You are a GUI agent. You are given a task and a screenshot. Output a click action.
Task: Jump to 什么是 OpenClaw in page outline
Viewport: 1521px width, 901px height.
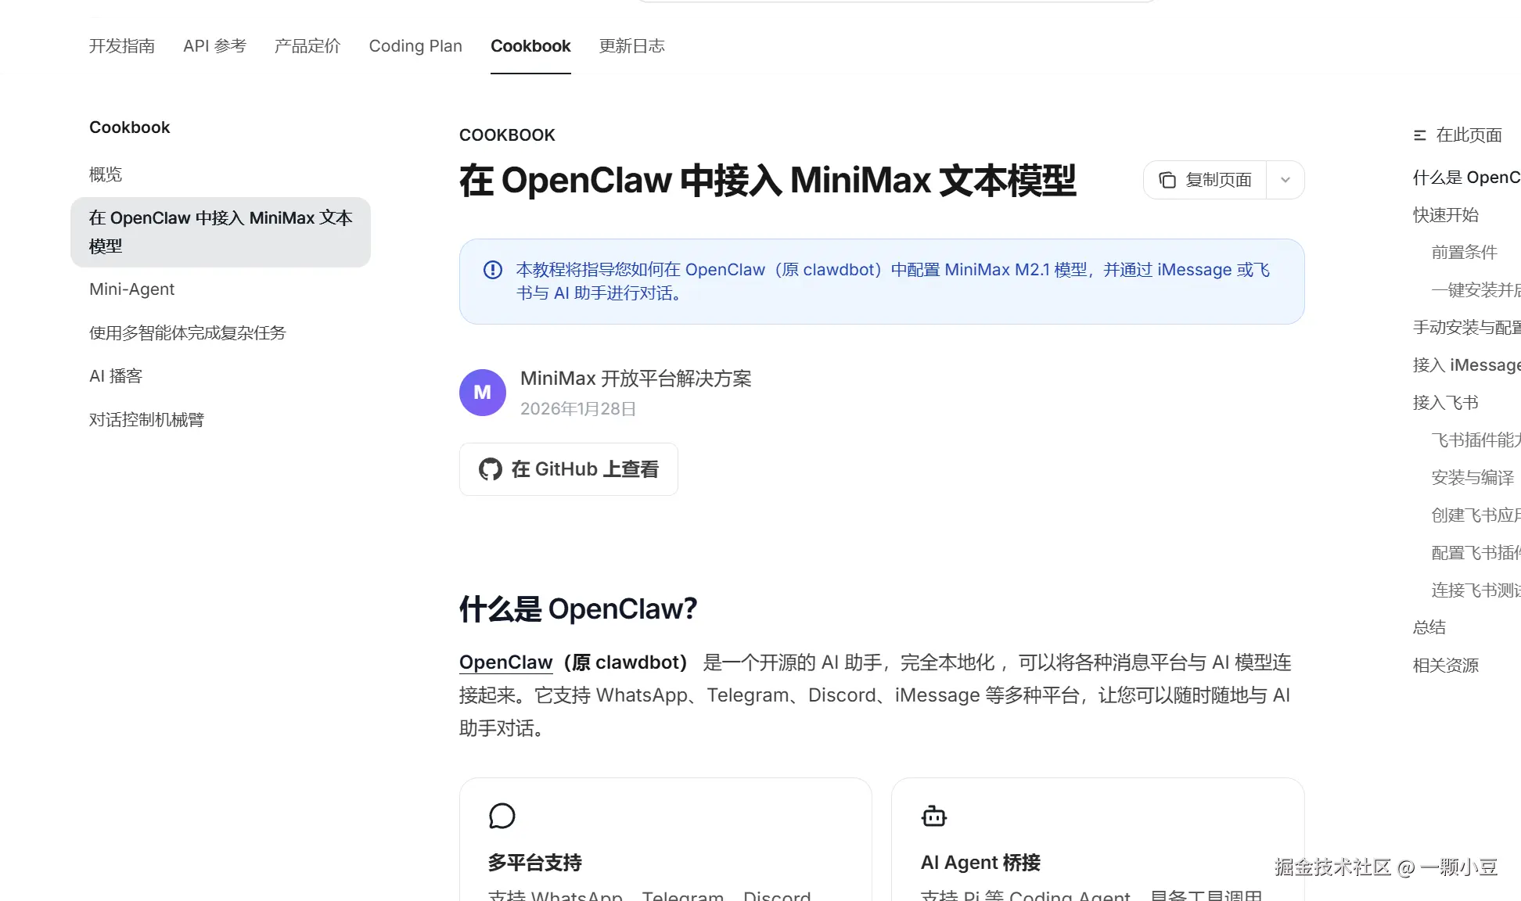[1466, 178]
